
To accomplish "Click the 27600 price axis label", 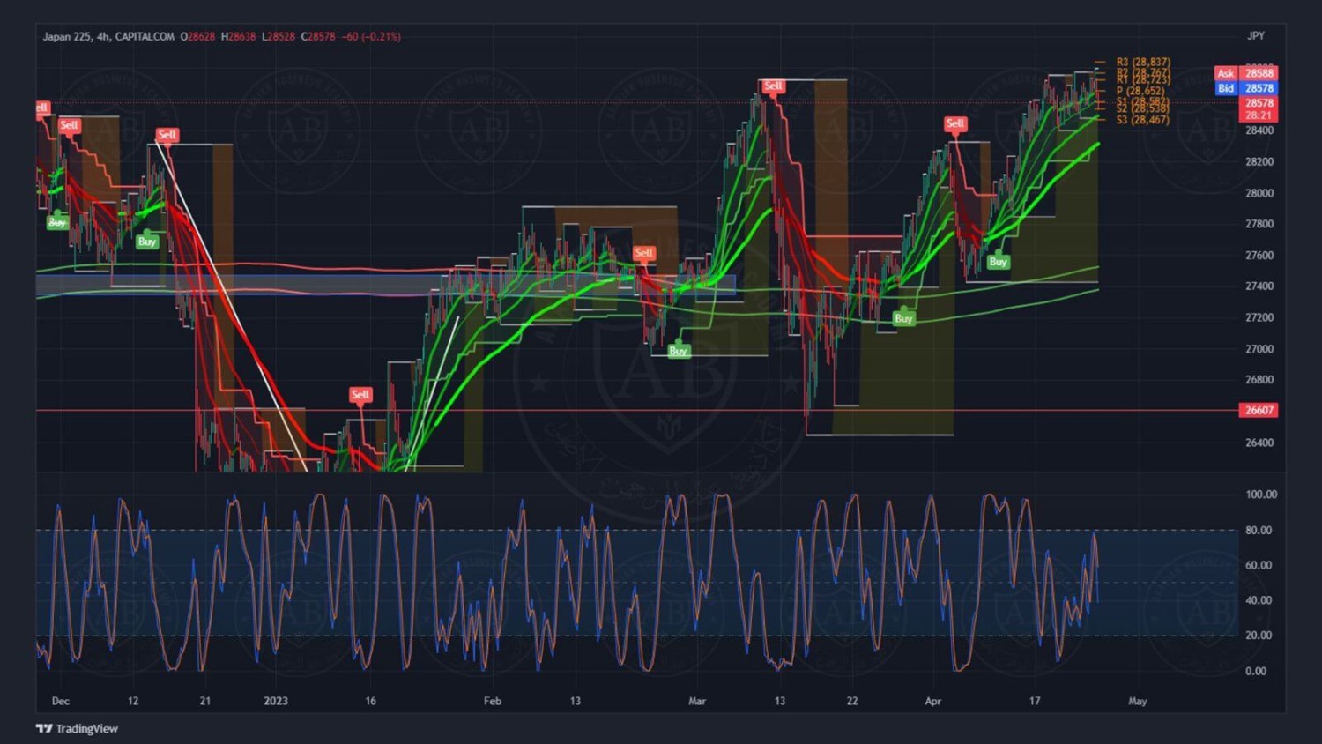I will (x=1259, y=256).
